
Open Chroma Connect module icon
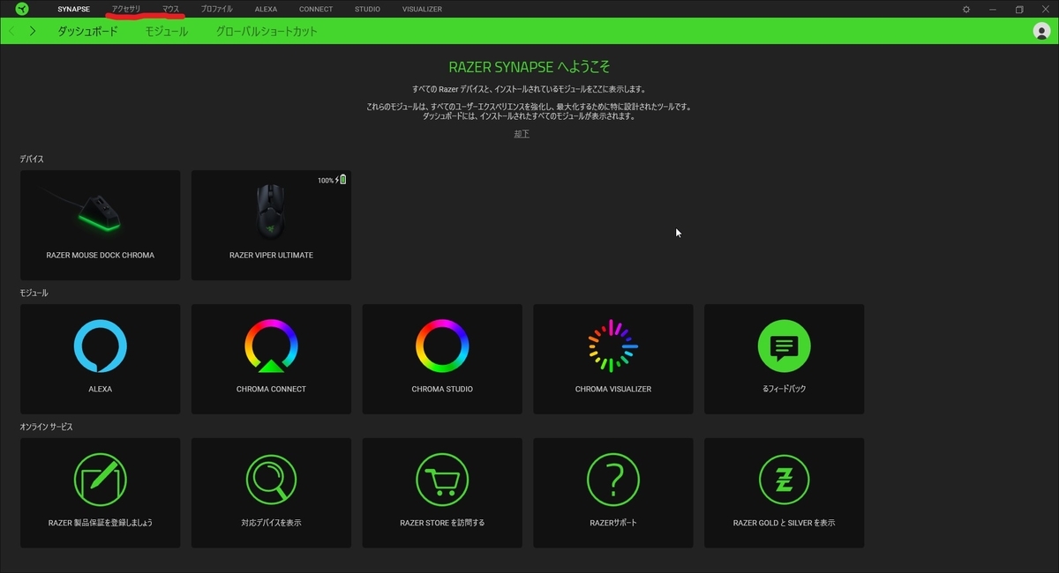(x=271, y=346)
